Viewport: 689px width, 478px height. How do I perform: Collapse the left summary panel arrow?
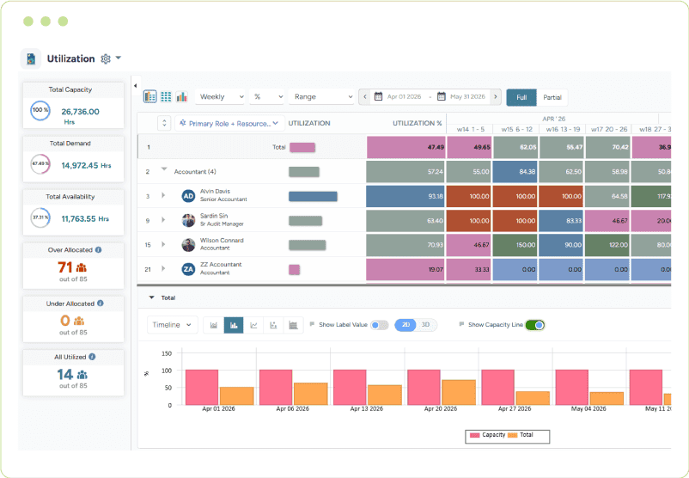tap(136, 86)
